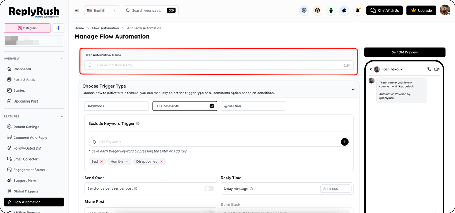
Task: Click phone call icon in preview
Action: pyautogui.click(x=429, y=69)
